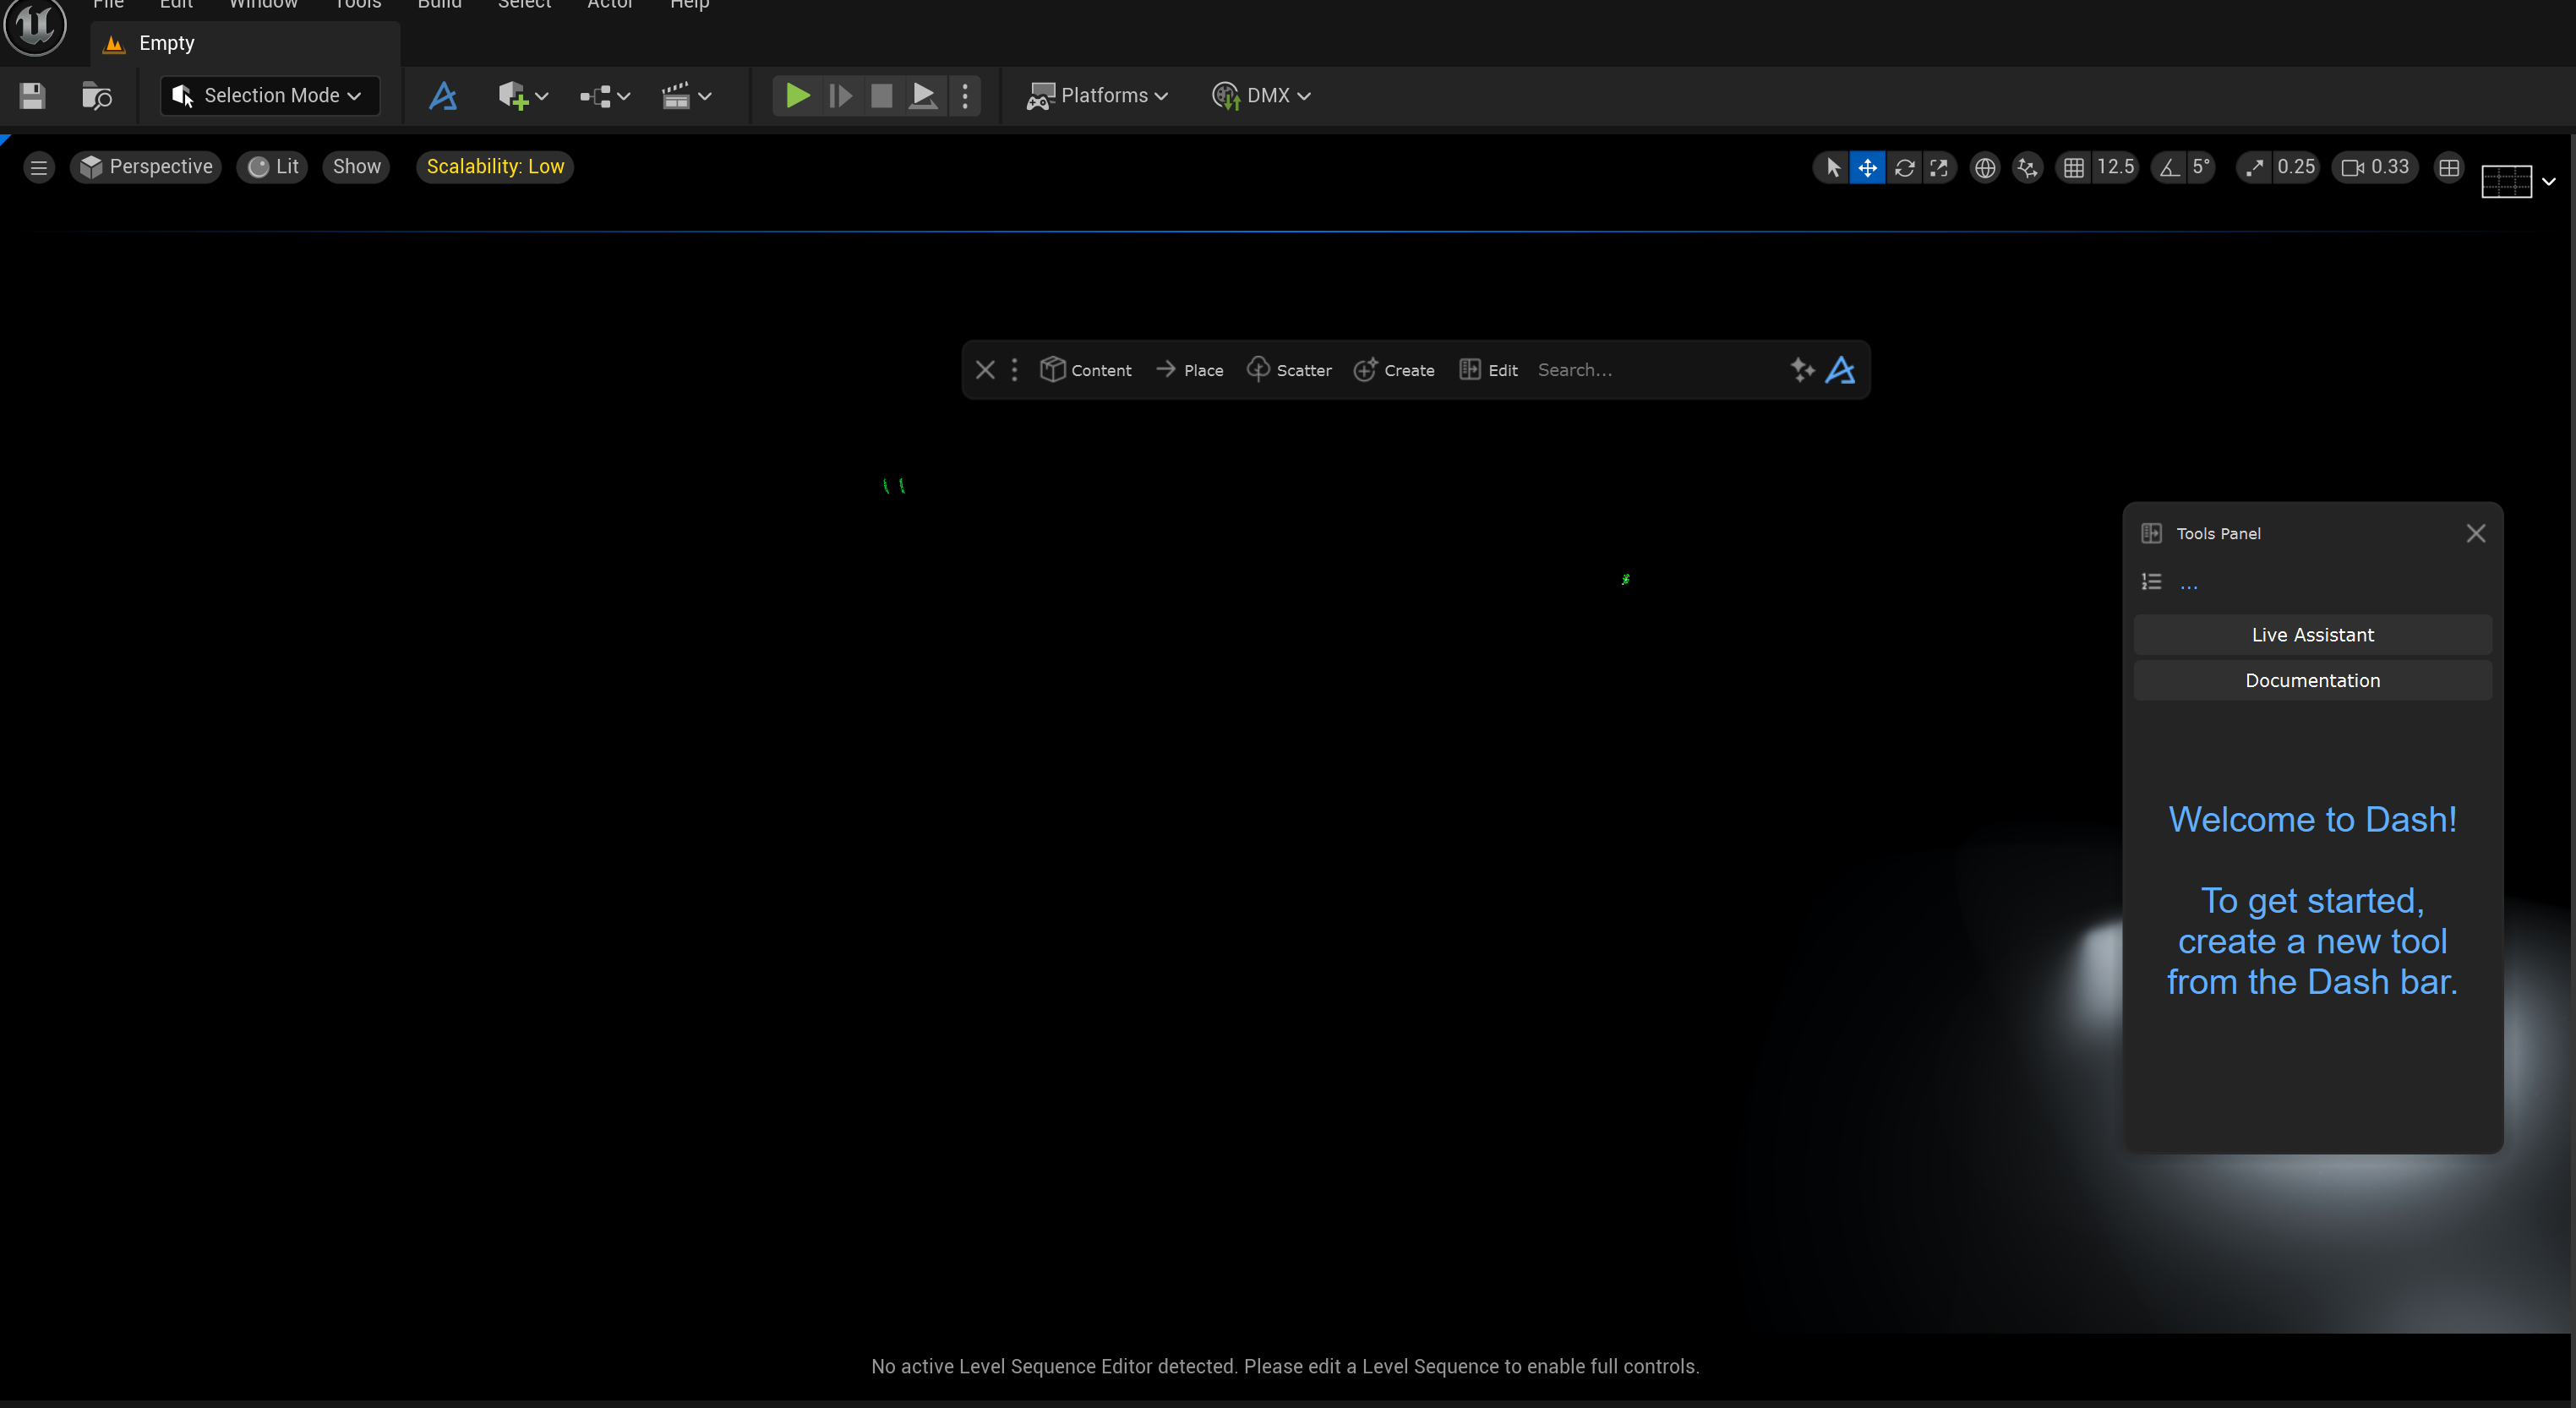Screen dimensions: 2576x1408
Task: Click Create in the Dash bar
Action: [x=1395, y=370]
